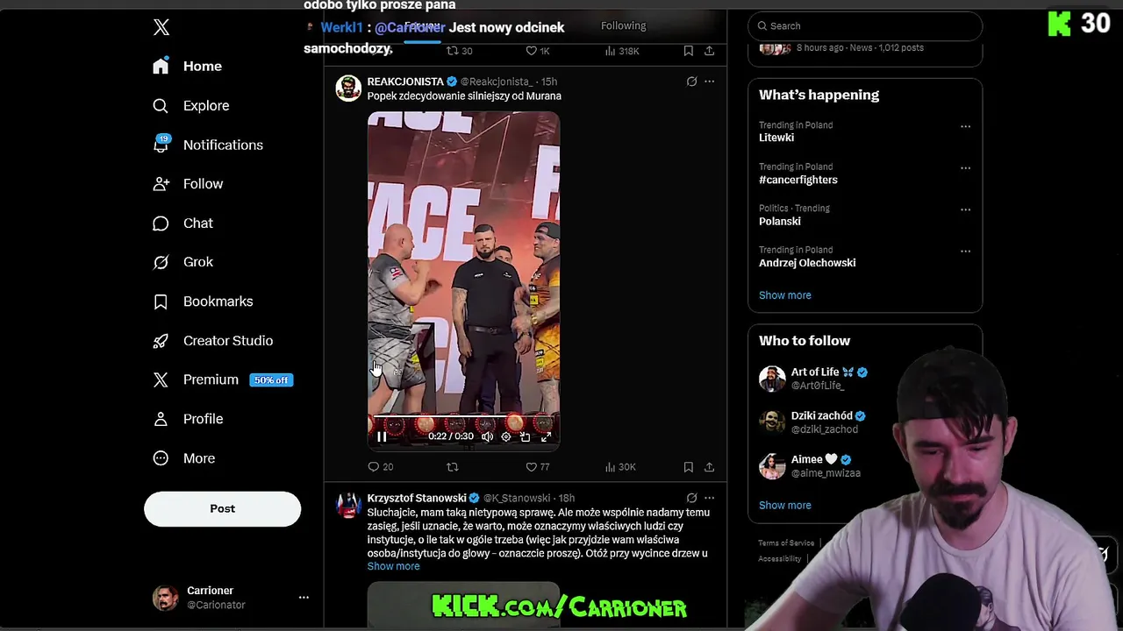Image resolution: width=1123 pixels, height=631 pixels.
Task: Click the Search input field
Action: [x=865, y=26]
